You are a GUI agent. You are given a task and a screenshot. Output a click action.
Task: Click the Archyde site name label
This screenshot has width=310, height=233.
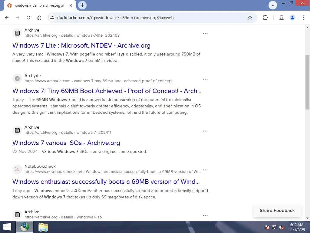(32, 76)
